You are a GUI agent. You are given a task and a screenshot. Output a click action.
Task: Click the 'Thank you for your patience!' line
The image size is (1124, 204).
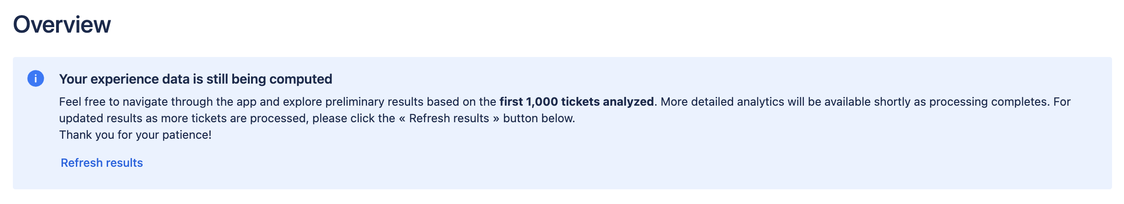click(135, 135)
